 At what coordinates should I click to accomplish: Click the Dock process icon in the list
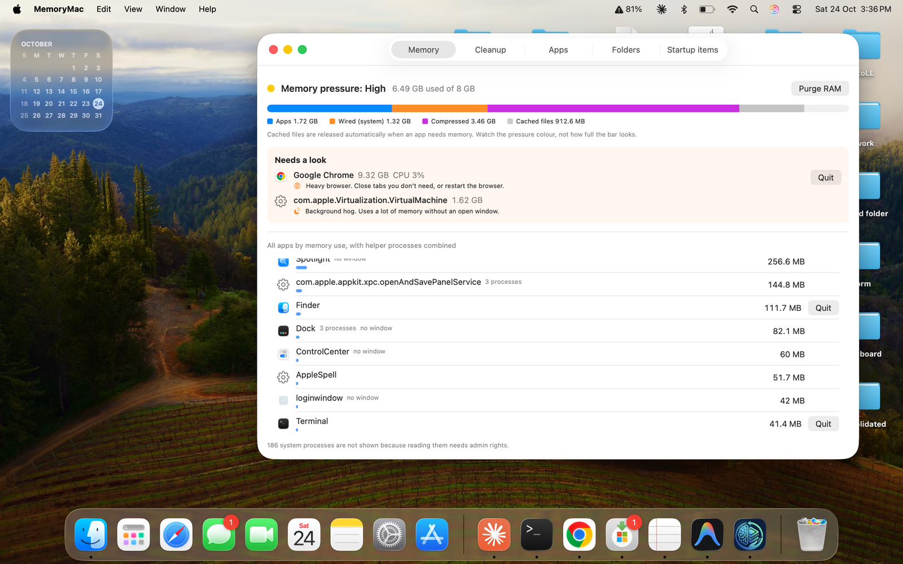tap(283, 331)
